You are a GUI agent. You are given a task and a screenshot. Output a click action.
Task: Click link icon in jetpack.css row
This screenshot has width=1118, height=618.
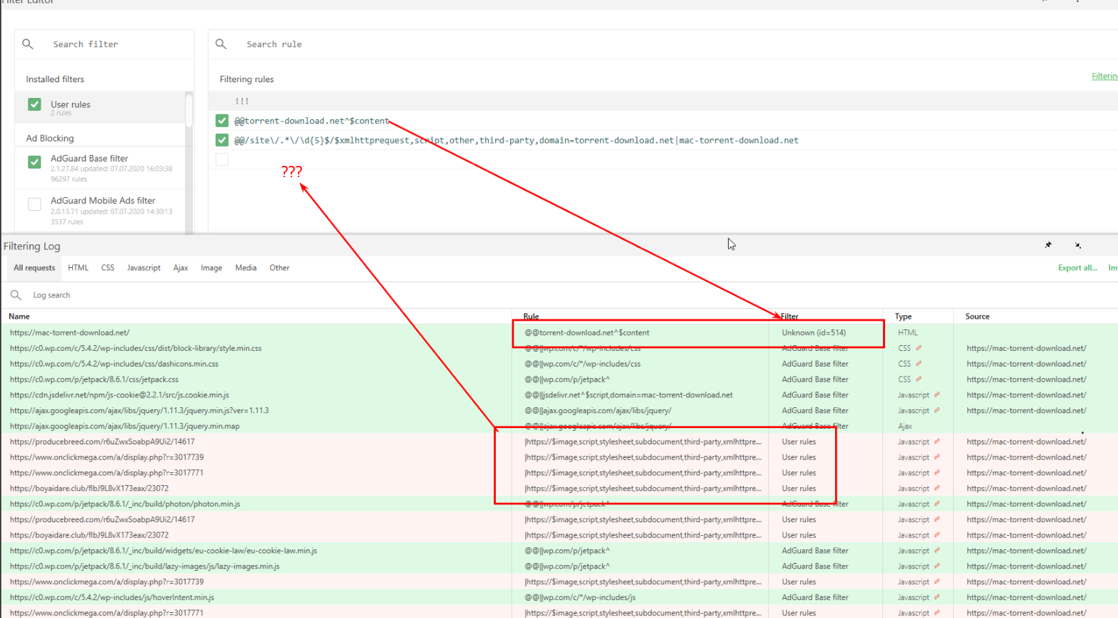pyautogui.click(x=919, y=379)
